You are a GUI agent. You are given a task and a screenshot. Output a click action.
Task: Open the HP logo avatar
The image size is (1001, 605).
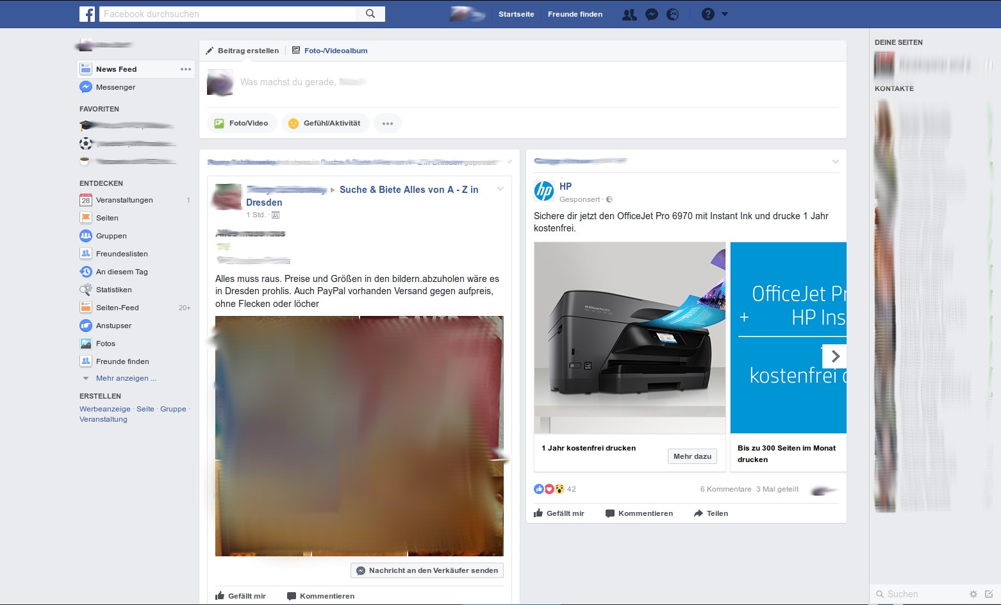coord(544,191)
